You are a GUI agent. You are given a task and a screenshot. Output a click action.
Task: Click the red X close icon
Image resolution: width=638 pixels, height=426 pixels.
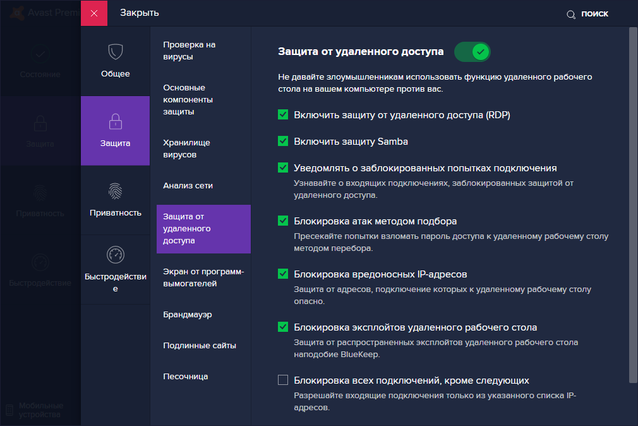(93, 13)
